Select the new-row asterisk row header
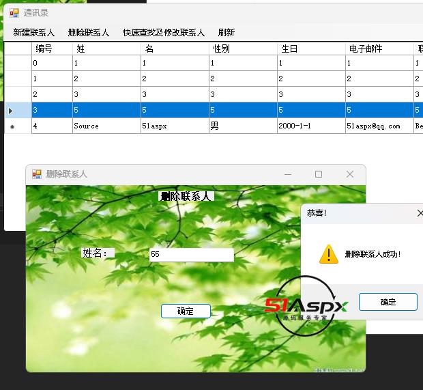 [x=18, y=126]
